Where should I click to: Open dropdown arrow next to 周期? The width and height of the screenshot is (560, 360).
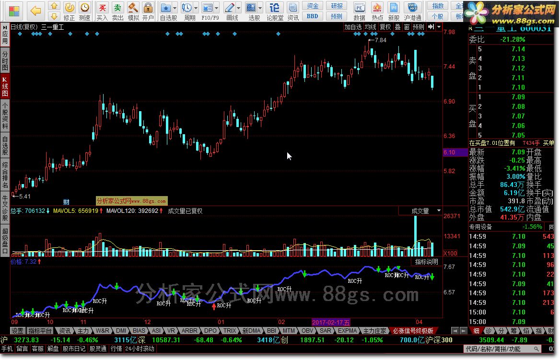point(196,8)
